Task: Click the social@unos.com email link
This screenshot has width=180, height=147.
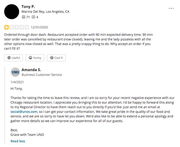Action: click(x=24, y=112)
